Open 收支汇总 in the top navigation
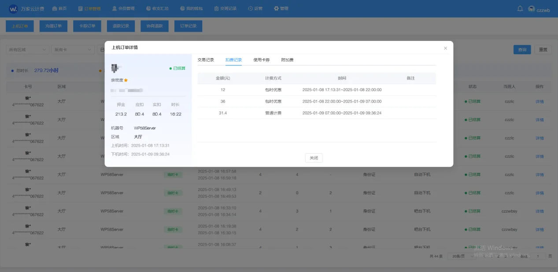 pyautogui.click(x=157, y=8)
